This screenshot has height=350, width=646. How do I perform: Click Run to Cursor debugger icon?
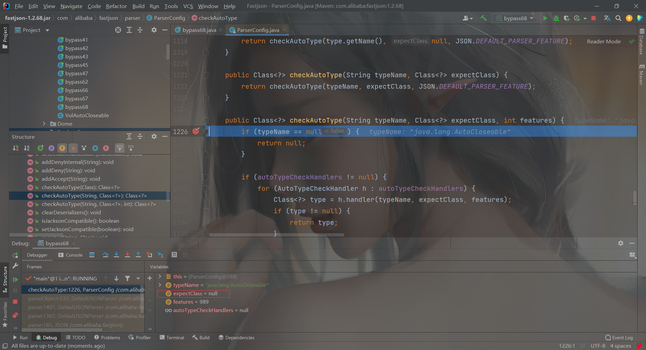pyautogui.click(x=160, y=255)
